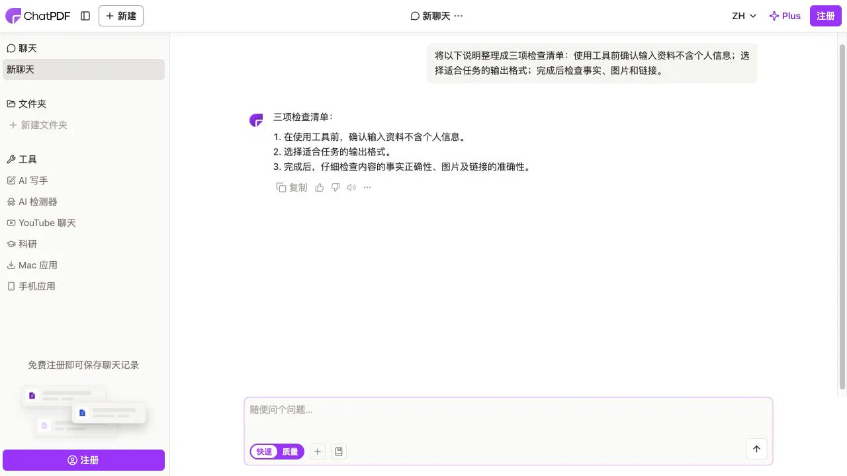Click the send arrow button
This screenshot has width=847, height=476.
pos(756,449)
